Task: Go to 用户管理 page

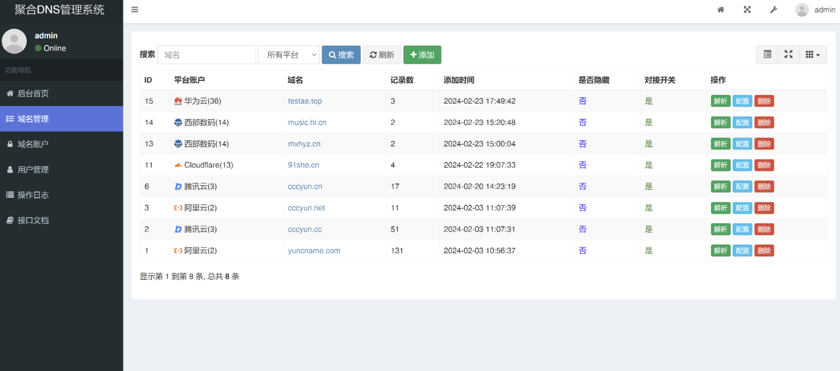Action: click(x=62, y=169)
